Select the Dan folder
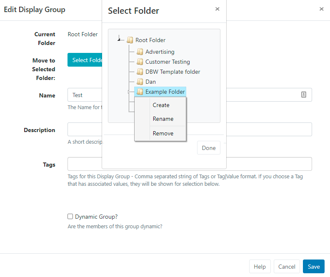The image size is (330, 277). 150,82
